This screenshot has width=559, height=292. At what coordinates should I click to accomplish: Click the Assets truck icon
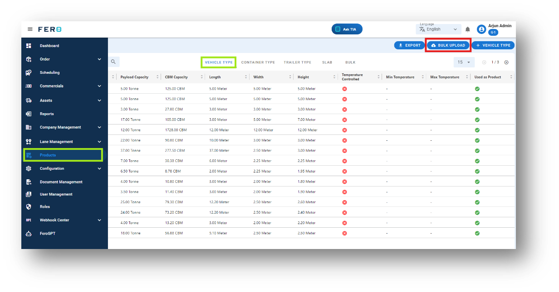point(29,101)
